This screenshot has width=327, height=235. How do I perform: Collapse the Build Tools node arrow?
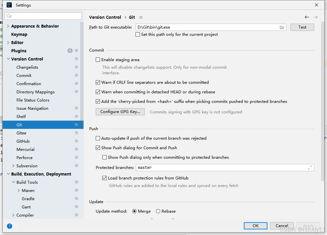coord(13,182)
